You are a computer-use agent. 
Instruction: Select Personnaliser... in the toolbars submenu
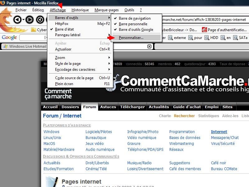131,38
